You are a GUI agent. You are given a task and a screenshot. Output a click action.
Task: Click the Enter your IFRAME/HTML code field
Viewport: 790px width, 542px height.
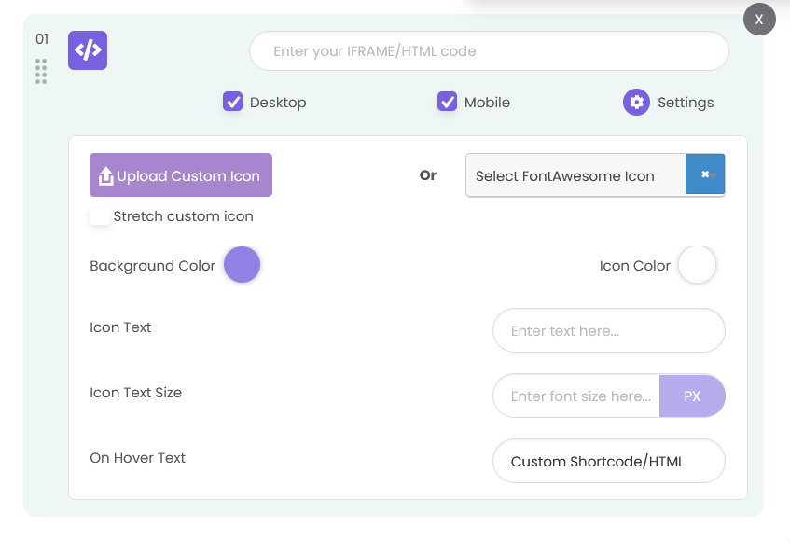(489, 50)
